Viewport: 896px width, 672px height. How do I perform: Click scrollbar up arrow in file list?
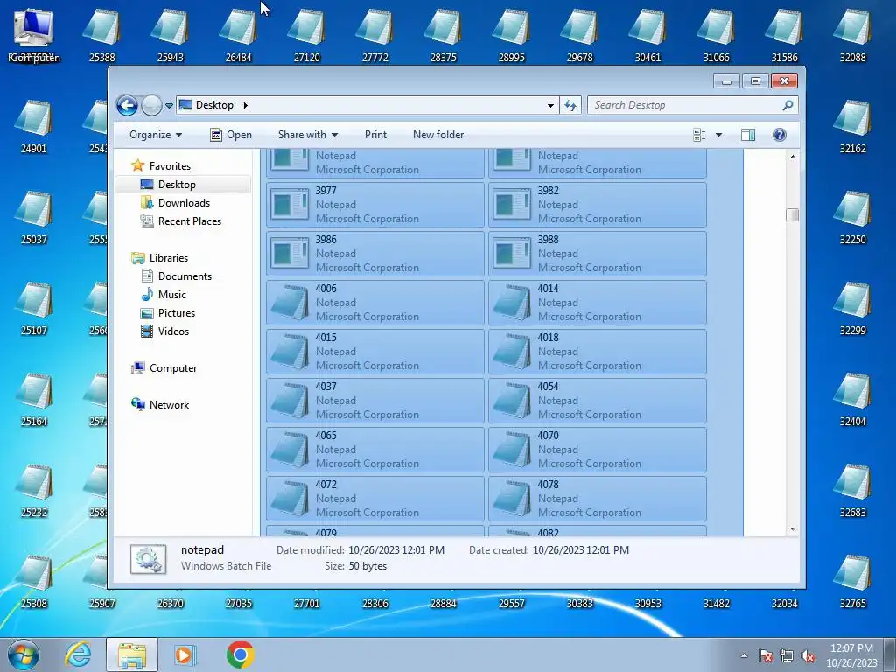[x=792, y=156]
